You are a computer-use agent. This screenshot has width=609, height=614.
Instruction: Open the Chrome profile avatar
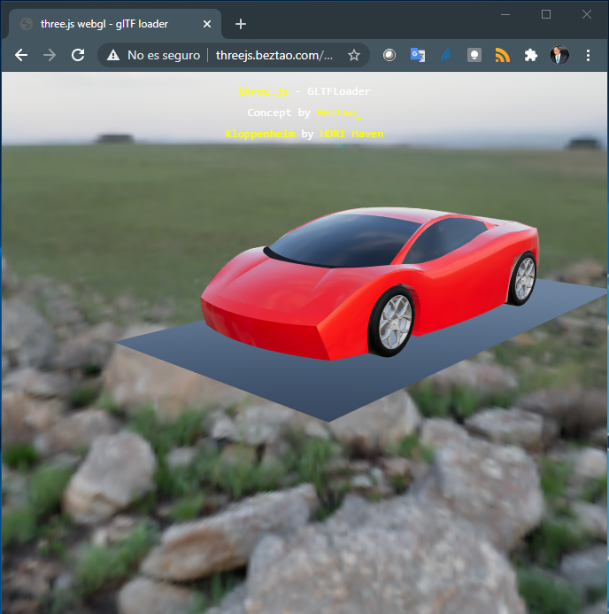[559, 55]
